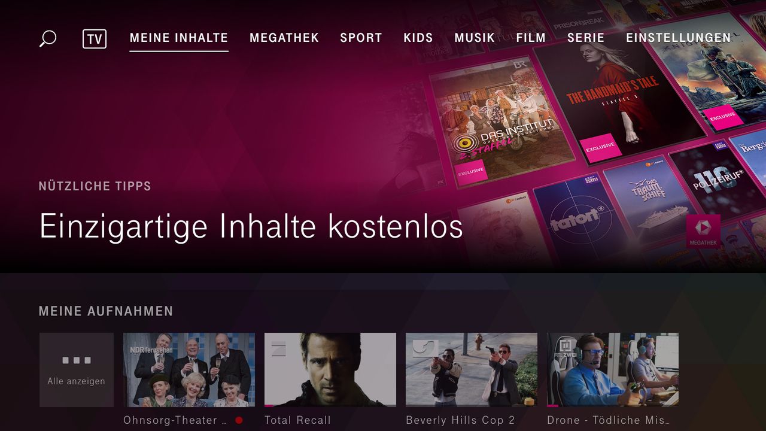Open the Film category
This screenshot has height=431, width=766.
point(531,38)
